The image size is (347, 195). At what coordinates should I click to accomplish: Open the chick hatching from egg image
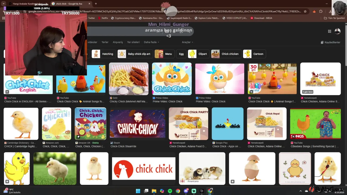click(252, 168)
